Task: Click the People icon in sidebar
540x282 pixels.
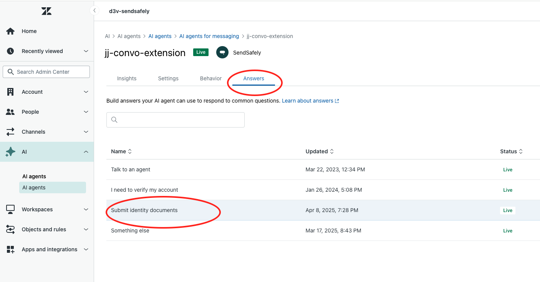Action: (10, 112)
